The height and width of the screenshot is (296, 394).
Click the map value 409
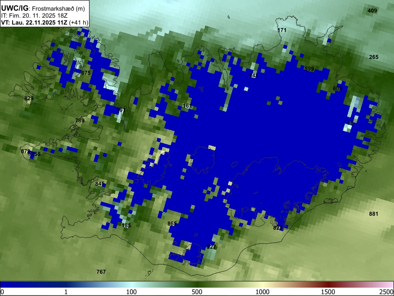tap(372, 11)
